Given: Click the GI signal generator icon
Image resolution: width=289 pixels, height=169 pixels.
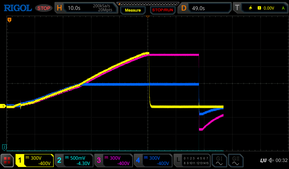Looking at the screenshot, I should point(219,161).
